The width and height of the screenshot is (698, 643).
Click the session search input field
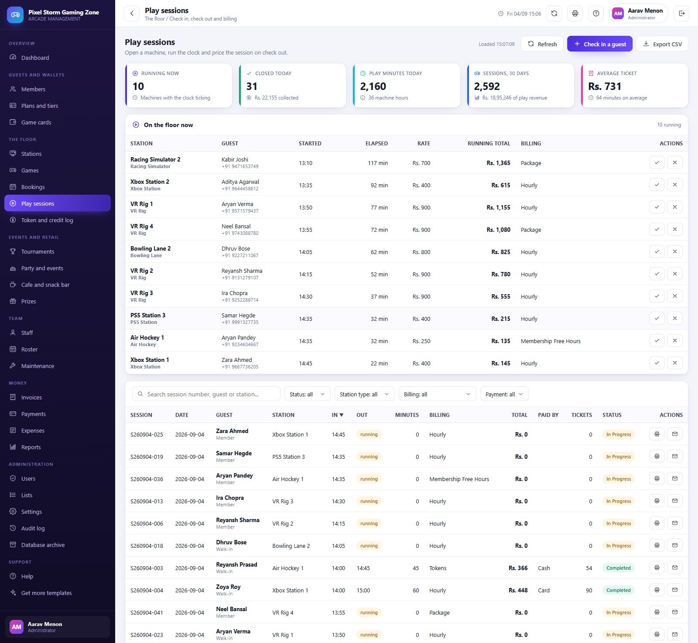coord(206,394)
